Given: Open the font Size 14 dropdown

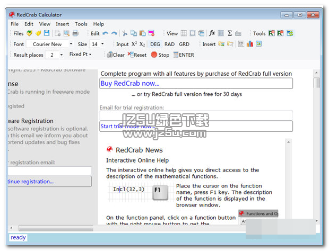Looking at the screenshot, I should pos(102,44).
